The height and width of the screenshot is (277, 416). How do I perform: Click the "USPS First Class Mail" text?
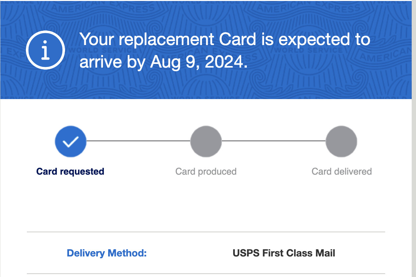[x=284, y=253]
